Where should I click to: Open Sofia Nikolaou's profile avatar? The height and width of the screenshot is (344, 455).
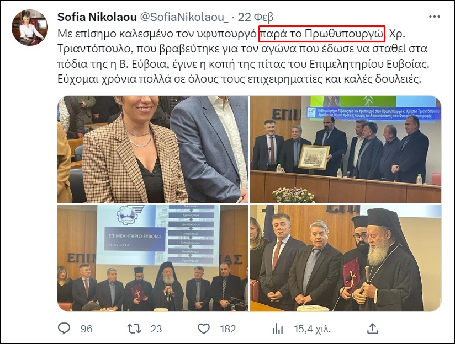click(x=30, y=27)
